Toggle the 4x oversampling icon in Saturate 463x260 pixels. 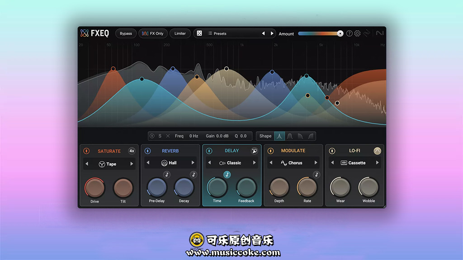pyautogui.click(x=132, y=151)
